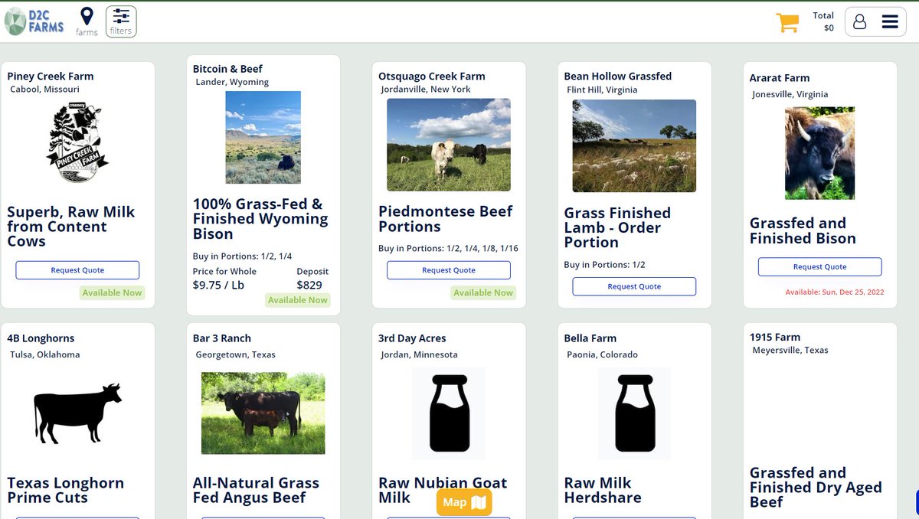Click 'Lander, Wyoming' location text
The width and height of the screenshot is (919, 519).
pos(232,82)
